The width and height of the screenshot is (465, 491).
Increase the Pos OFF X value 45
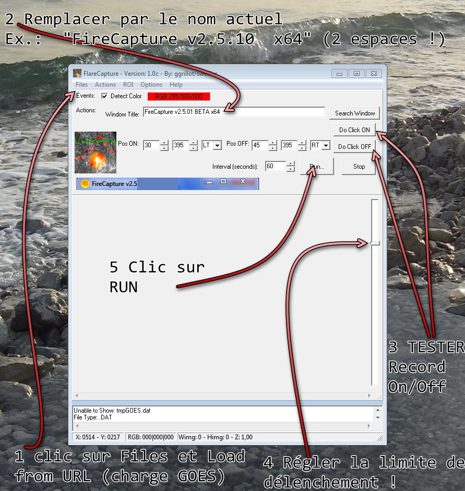[273, 143]
